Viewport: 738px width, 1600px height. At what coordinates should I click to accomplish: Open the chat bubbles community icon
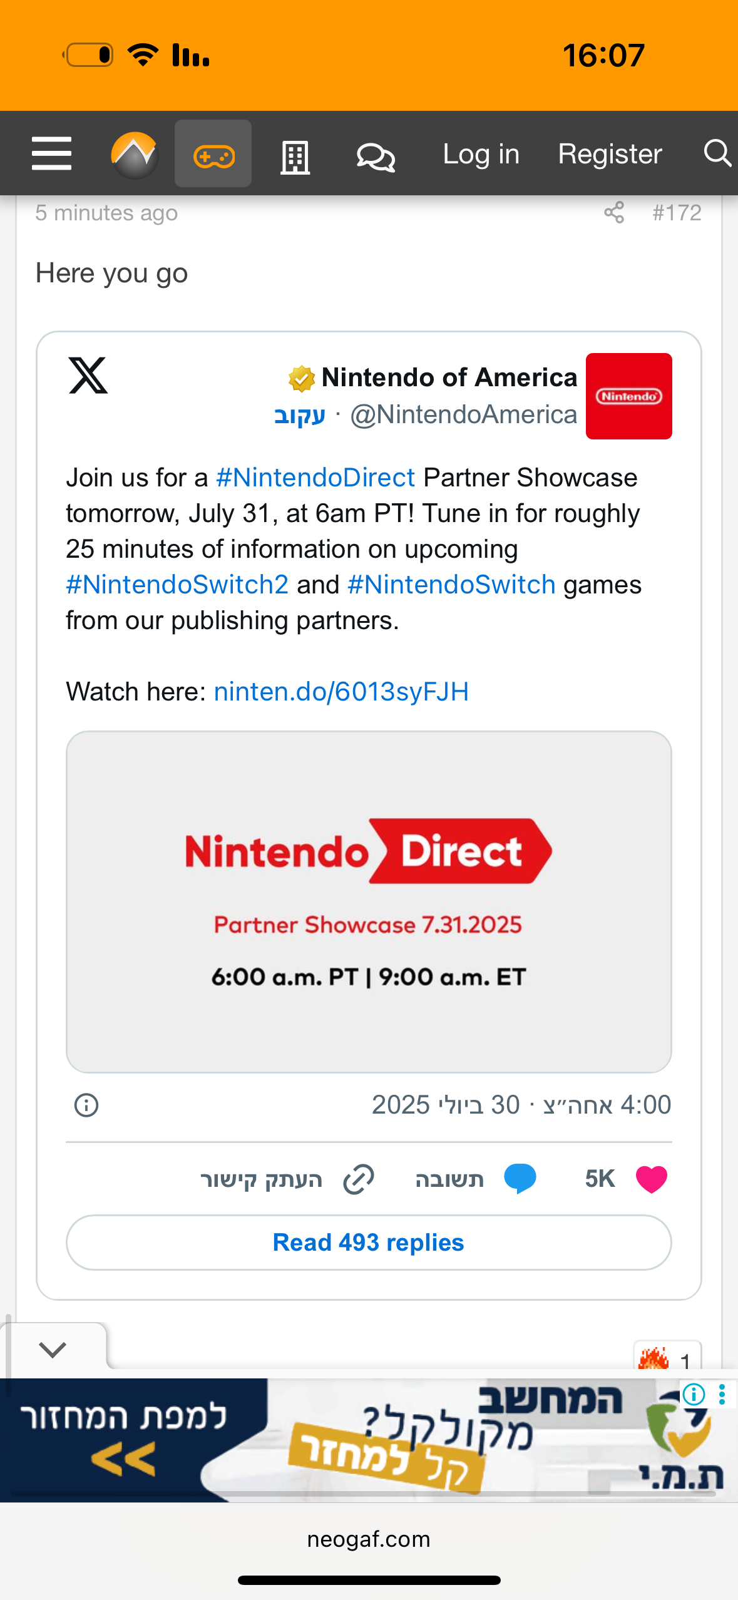[x=376, y=156]
